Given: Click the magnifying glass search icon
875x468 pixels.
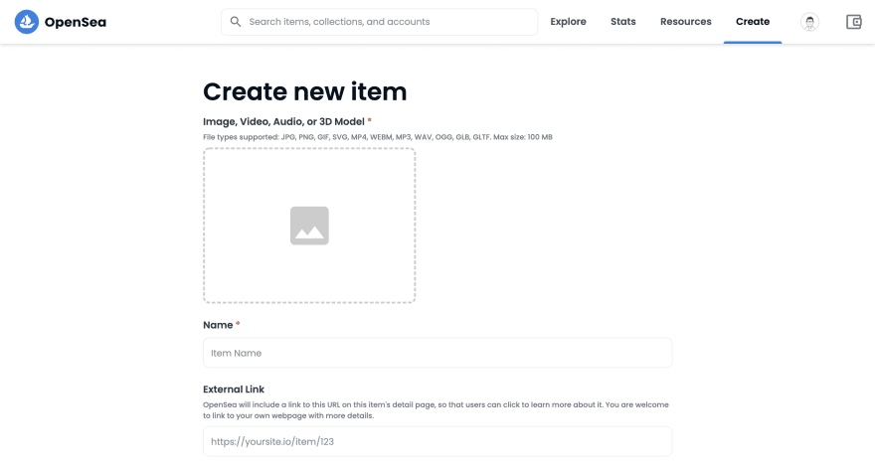Looking at the screenshot, I should (236, 22).
